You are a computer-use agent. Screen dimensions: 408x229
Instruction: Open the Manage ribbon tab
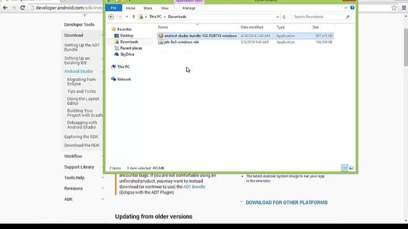[189, 8]
